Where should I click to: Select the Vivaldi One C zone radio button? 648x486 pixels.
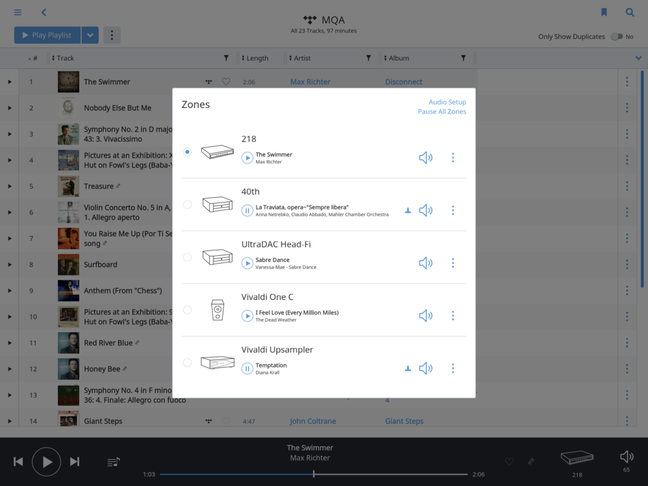pos(187,310)
